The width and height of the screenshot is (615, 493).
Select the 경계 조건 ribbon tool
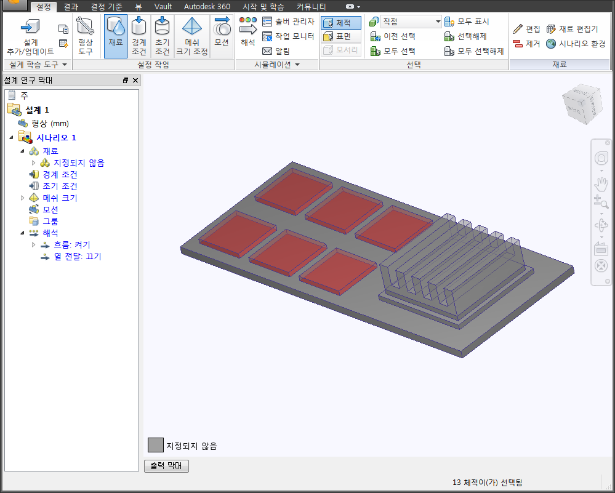pyautogui.click(x=139, y=36)
